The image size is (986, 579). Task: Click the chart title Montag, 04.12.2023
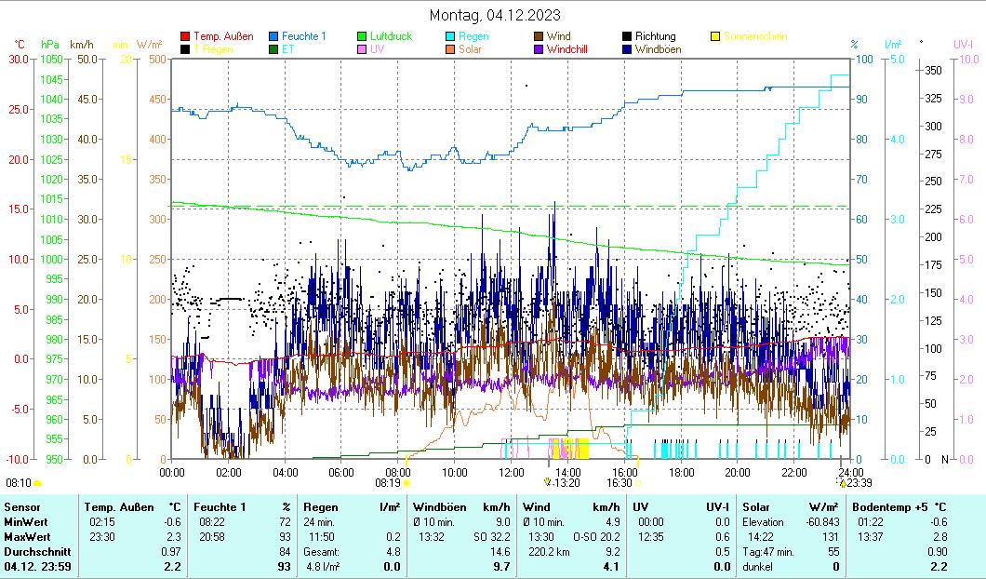[x=495, y=16]
